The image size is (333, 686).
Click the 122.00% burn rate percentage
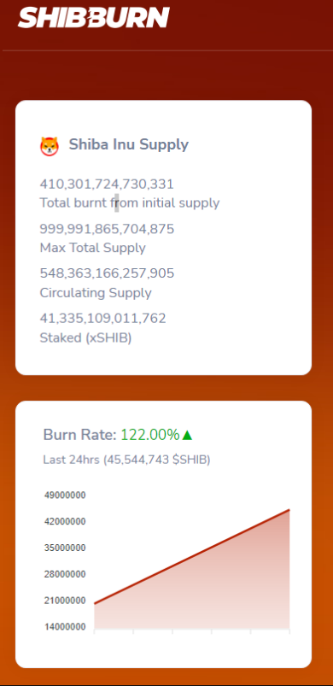point(150,435)
